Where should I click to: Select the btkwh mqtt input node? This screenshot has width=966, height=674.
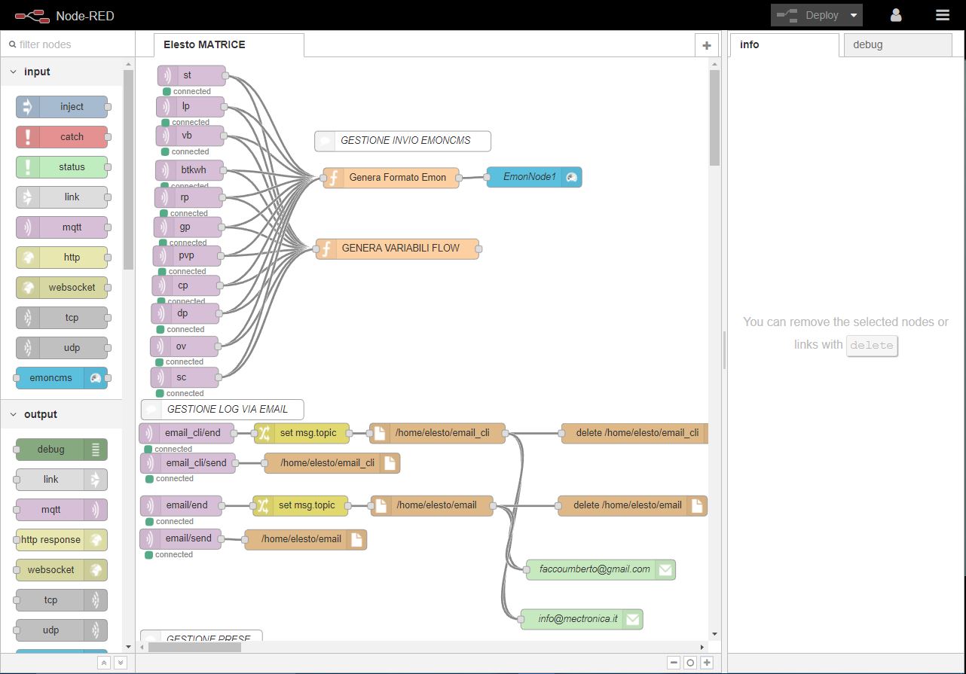[190, 170]
